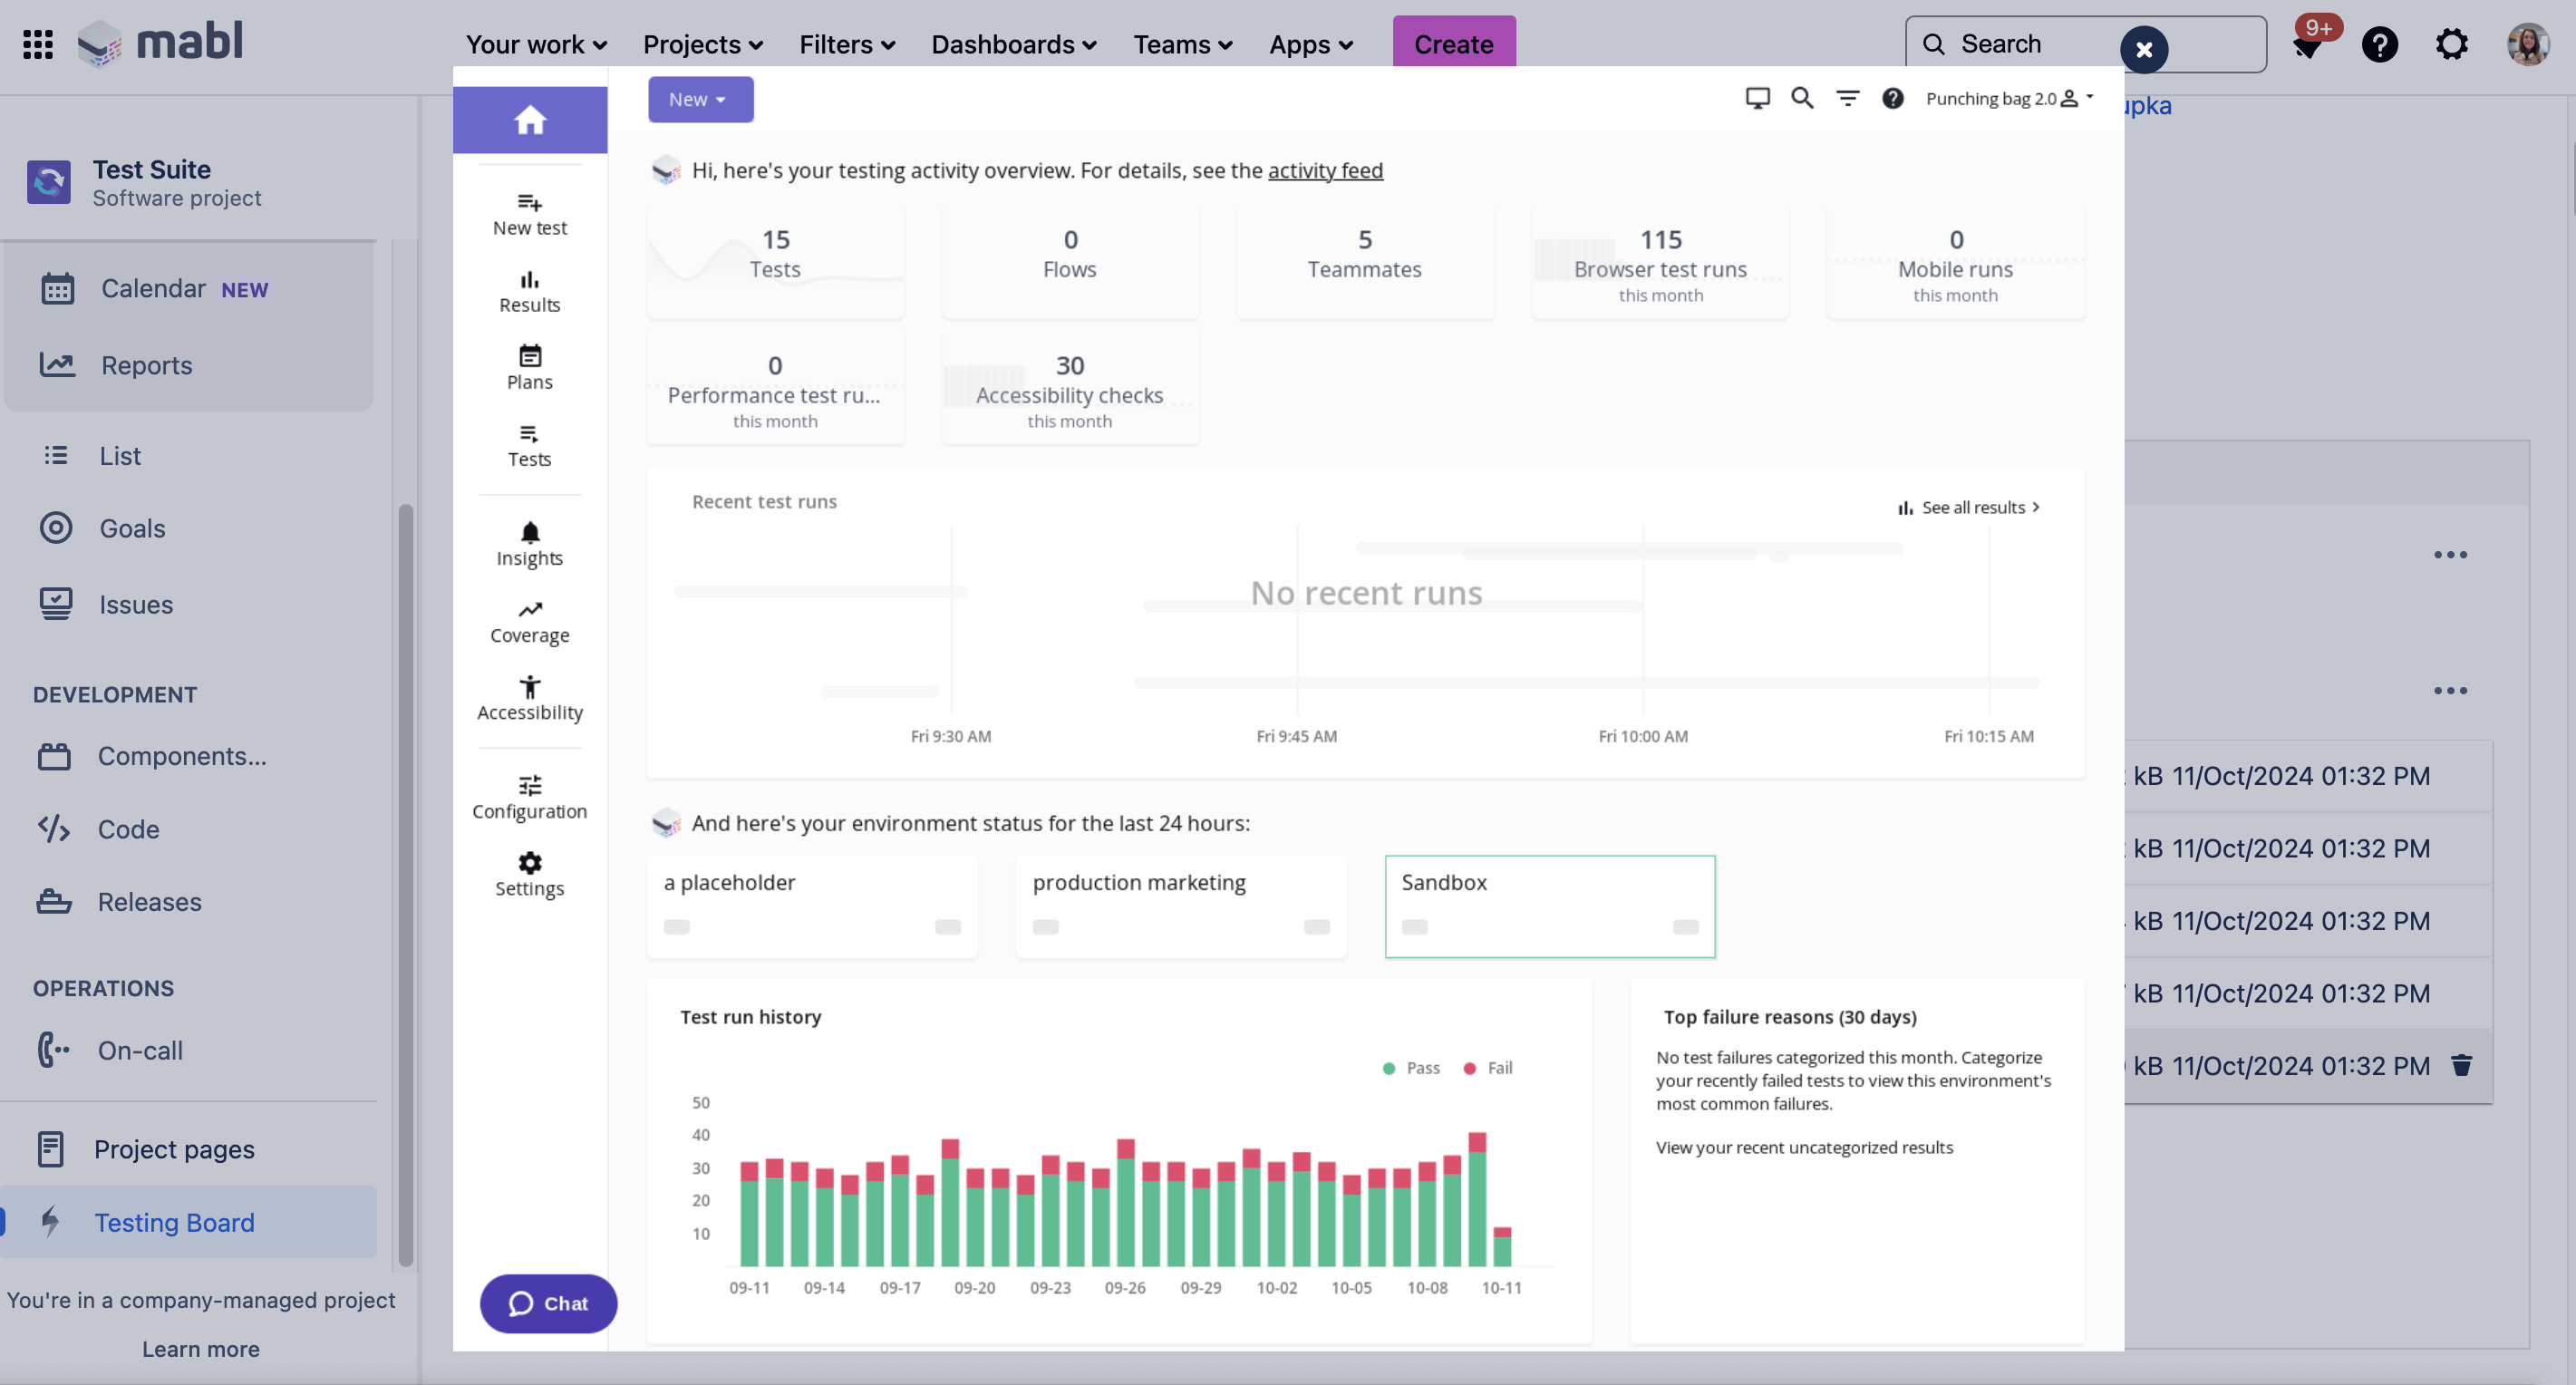Viewport: 2576px width, 1385px height.
Task: Open the app switcher grid icon
Action: pyautogui.click(x=38, y=44)
